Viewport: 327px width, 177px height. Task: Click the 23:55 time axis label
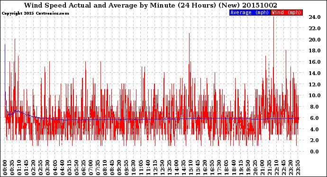click(x=298, y=168)
